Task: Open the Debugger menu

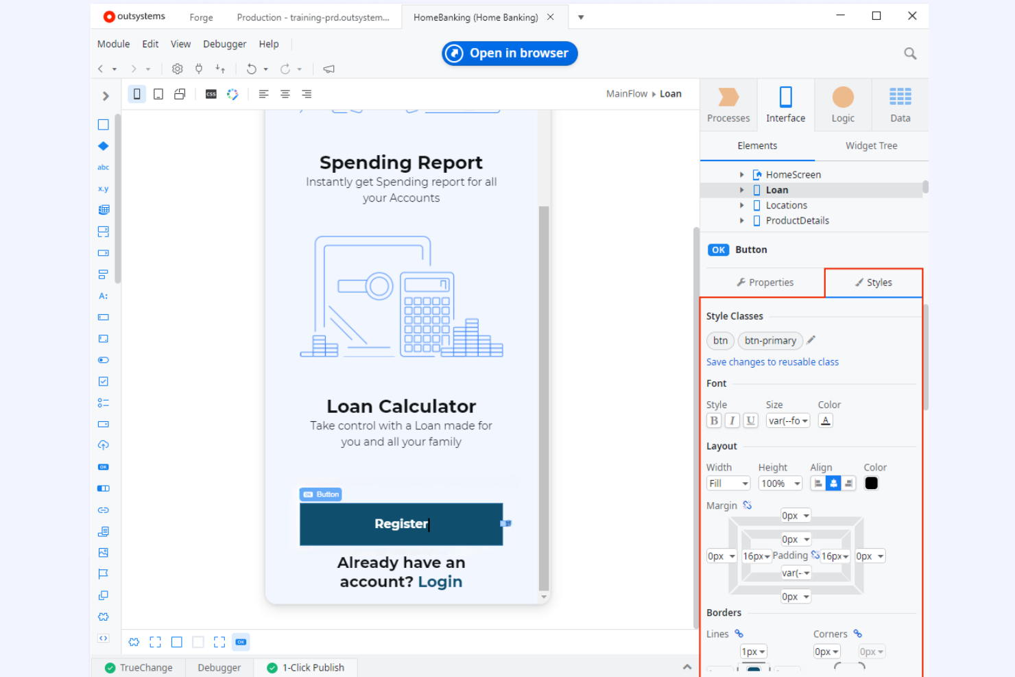Action: [x=224, y=43]
